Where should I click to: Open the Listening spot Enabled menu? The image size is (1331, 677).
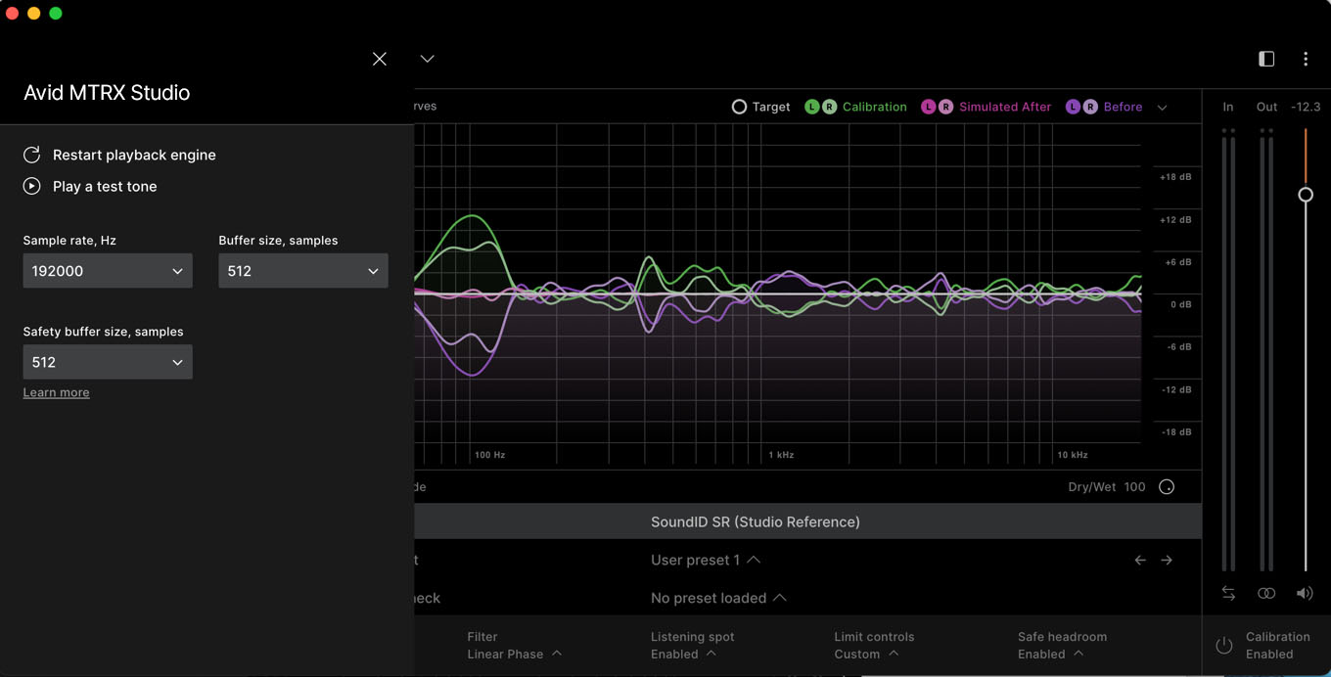(693, 646)
